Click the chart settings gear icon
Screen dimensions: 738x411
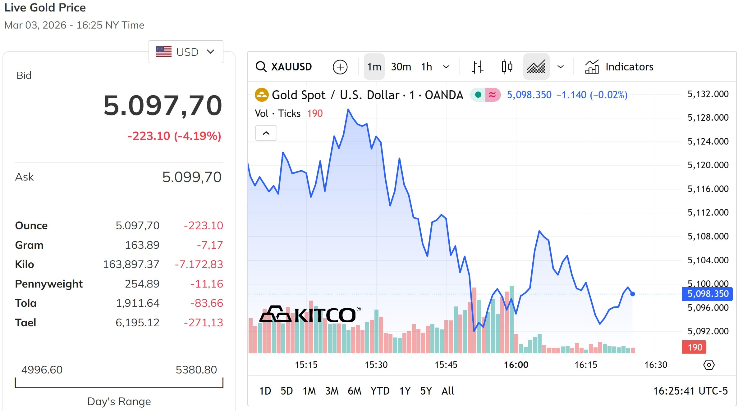[709, 365]
